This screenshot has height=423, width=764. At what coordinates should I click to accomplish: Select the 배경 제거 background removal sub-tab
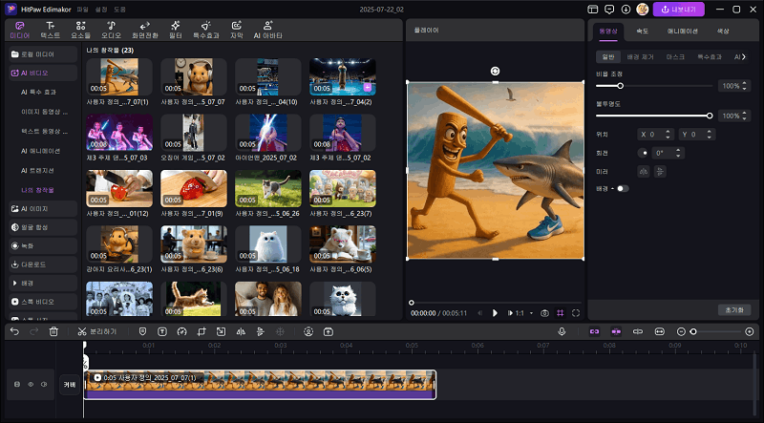coord(640,57)
